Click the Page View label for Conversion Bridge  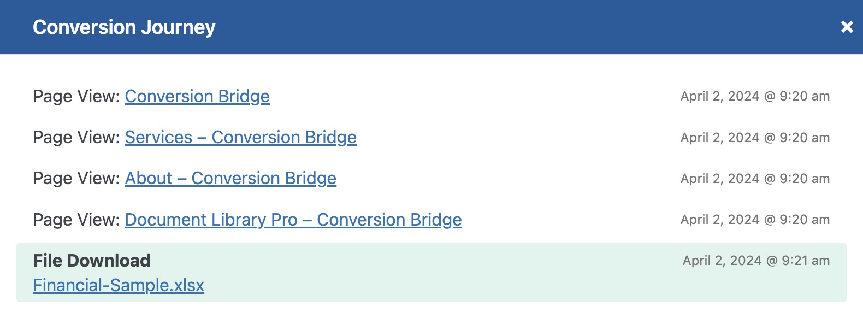76,96
